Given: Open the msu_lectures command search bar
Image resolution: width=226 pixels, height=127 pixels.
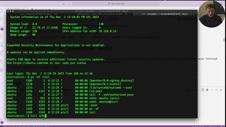Looking at the screenshot, I should coord(116,4).
